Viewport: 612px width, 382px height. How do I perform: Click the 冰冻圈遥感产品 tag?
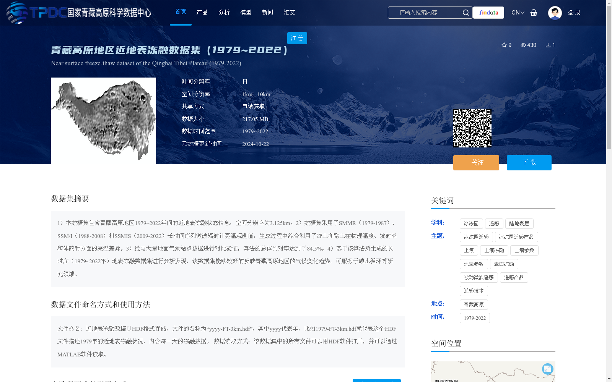click(x=516, y=237)
